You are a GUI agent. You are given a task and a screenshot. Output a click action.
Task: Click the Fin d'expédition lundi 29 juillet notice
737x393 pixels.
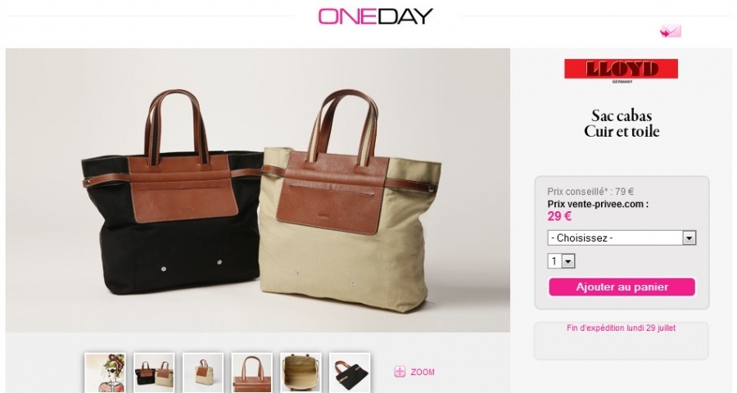point(621,328)
